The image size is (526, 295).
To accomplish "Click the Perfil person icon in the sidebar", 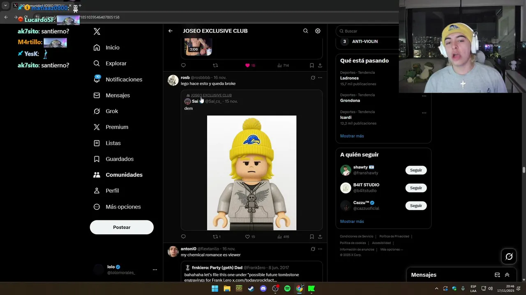I will pyautogui.click(x=97, y=191).
